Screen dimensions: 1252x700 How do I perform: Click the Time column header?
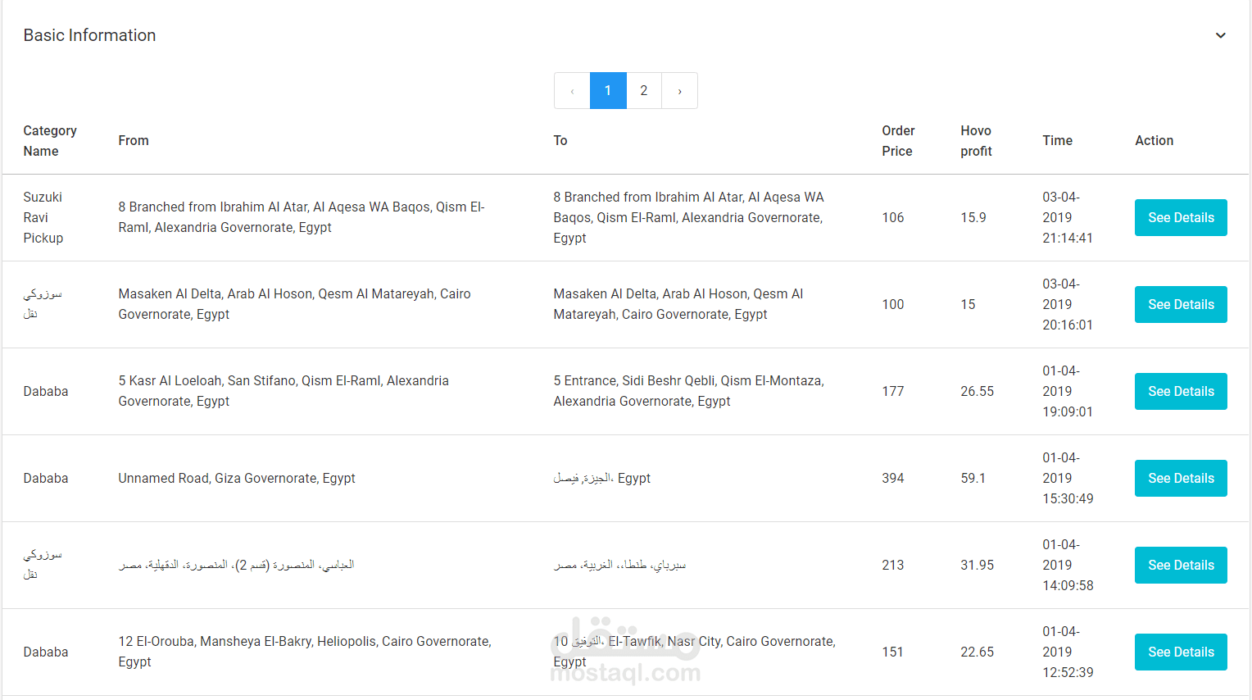coord(1057,141)
